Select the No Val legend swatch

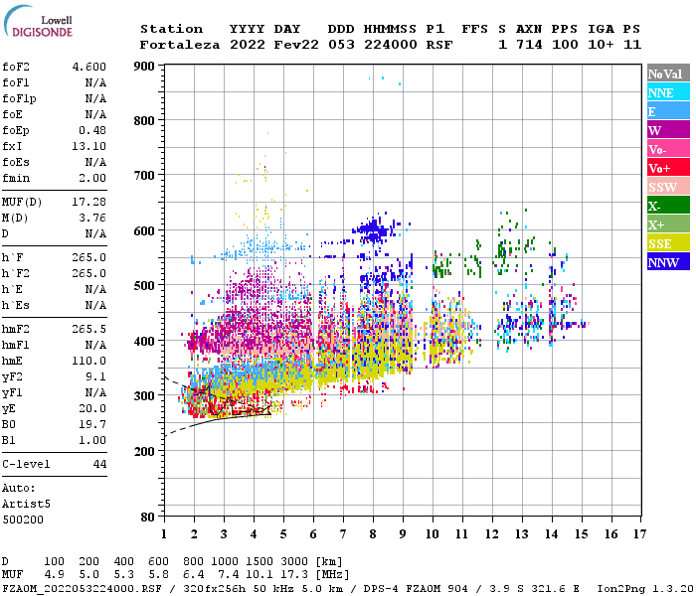click(x=668, y=74)
